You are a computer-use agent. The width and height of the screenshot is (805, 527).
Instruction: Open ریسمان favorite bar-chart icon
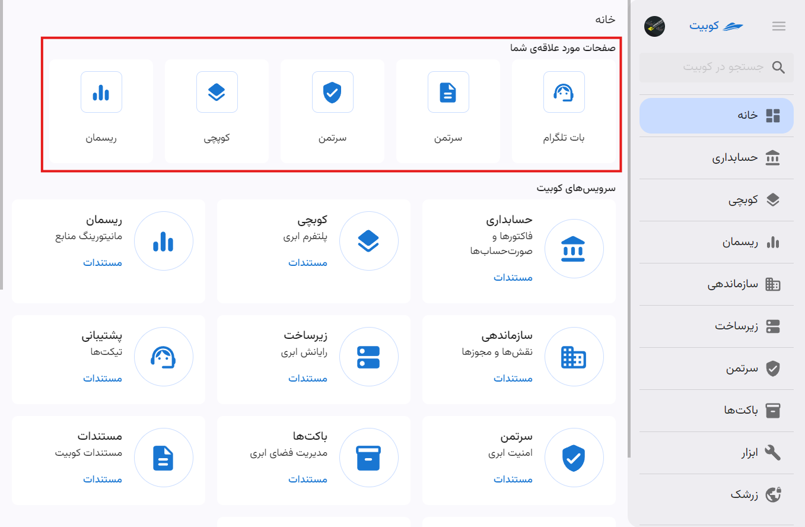(101, 92)
